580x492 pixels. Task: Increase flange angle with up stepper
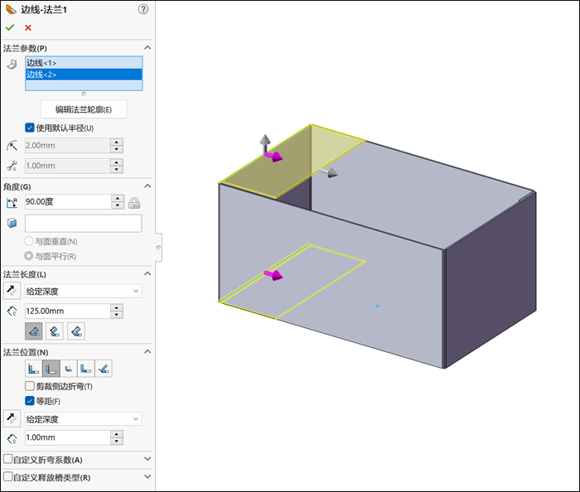point(118,199)
